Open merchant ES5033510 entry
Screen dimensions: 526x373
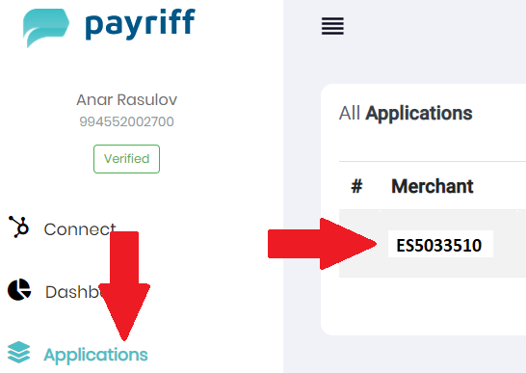(439, 245)
